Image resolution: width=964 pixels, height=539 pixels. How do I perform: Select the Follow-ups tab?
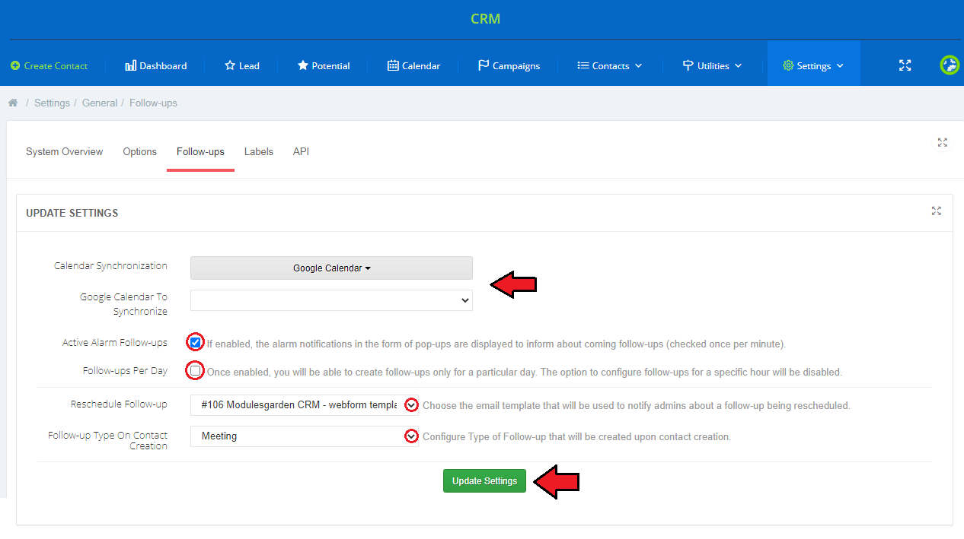tap(200, 152)
